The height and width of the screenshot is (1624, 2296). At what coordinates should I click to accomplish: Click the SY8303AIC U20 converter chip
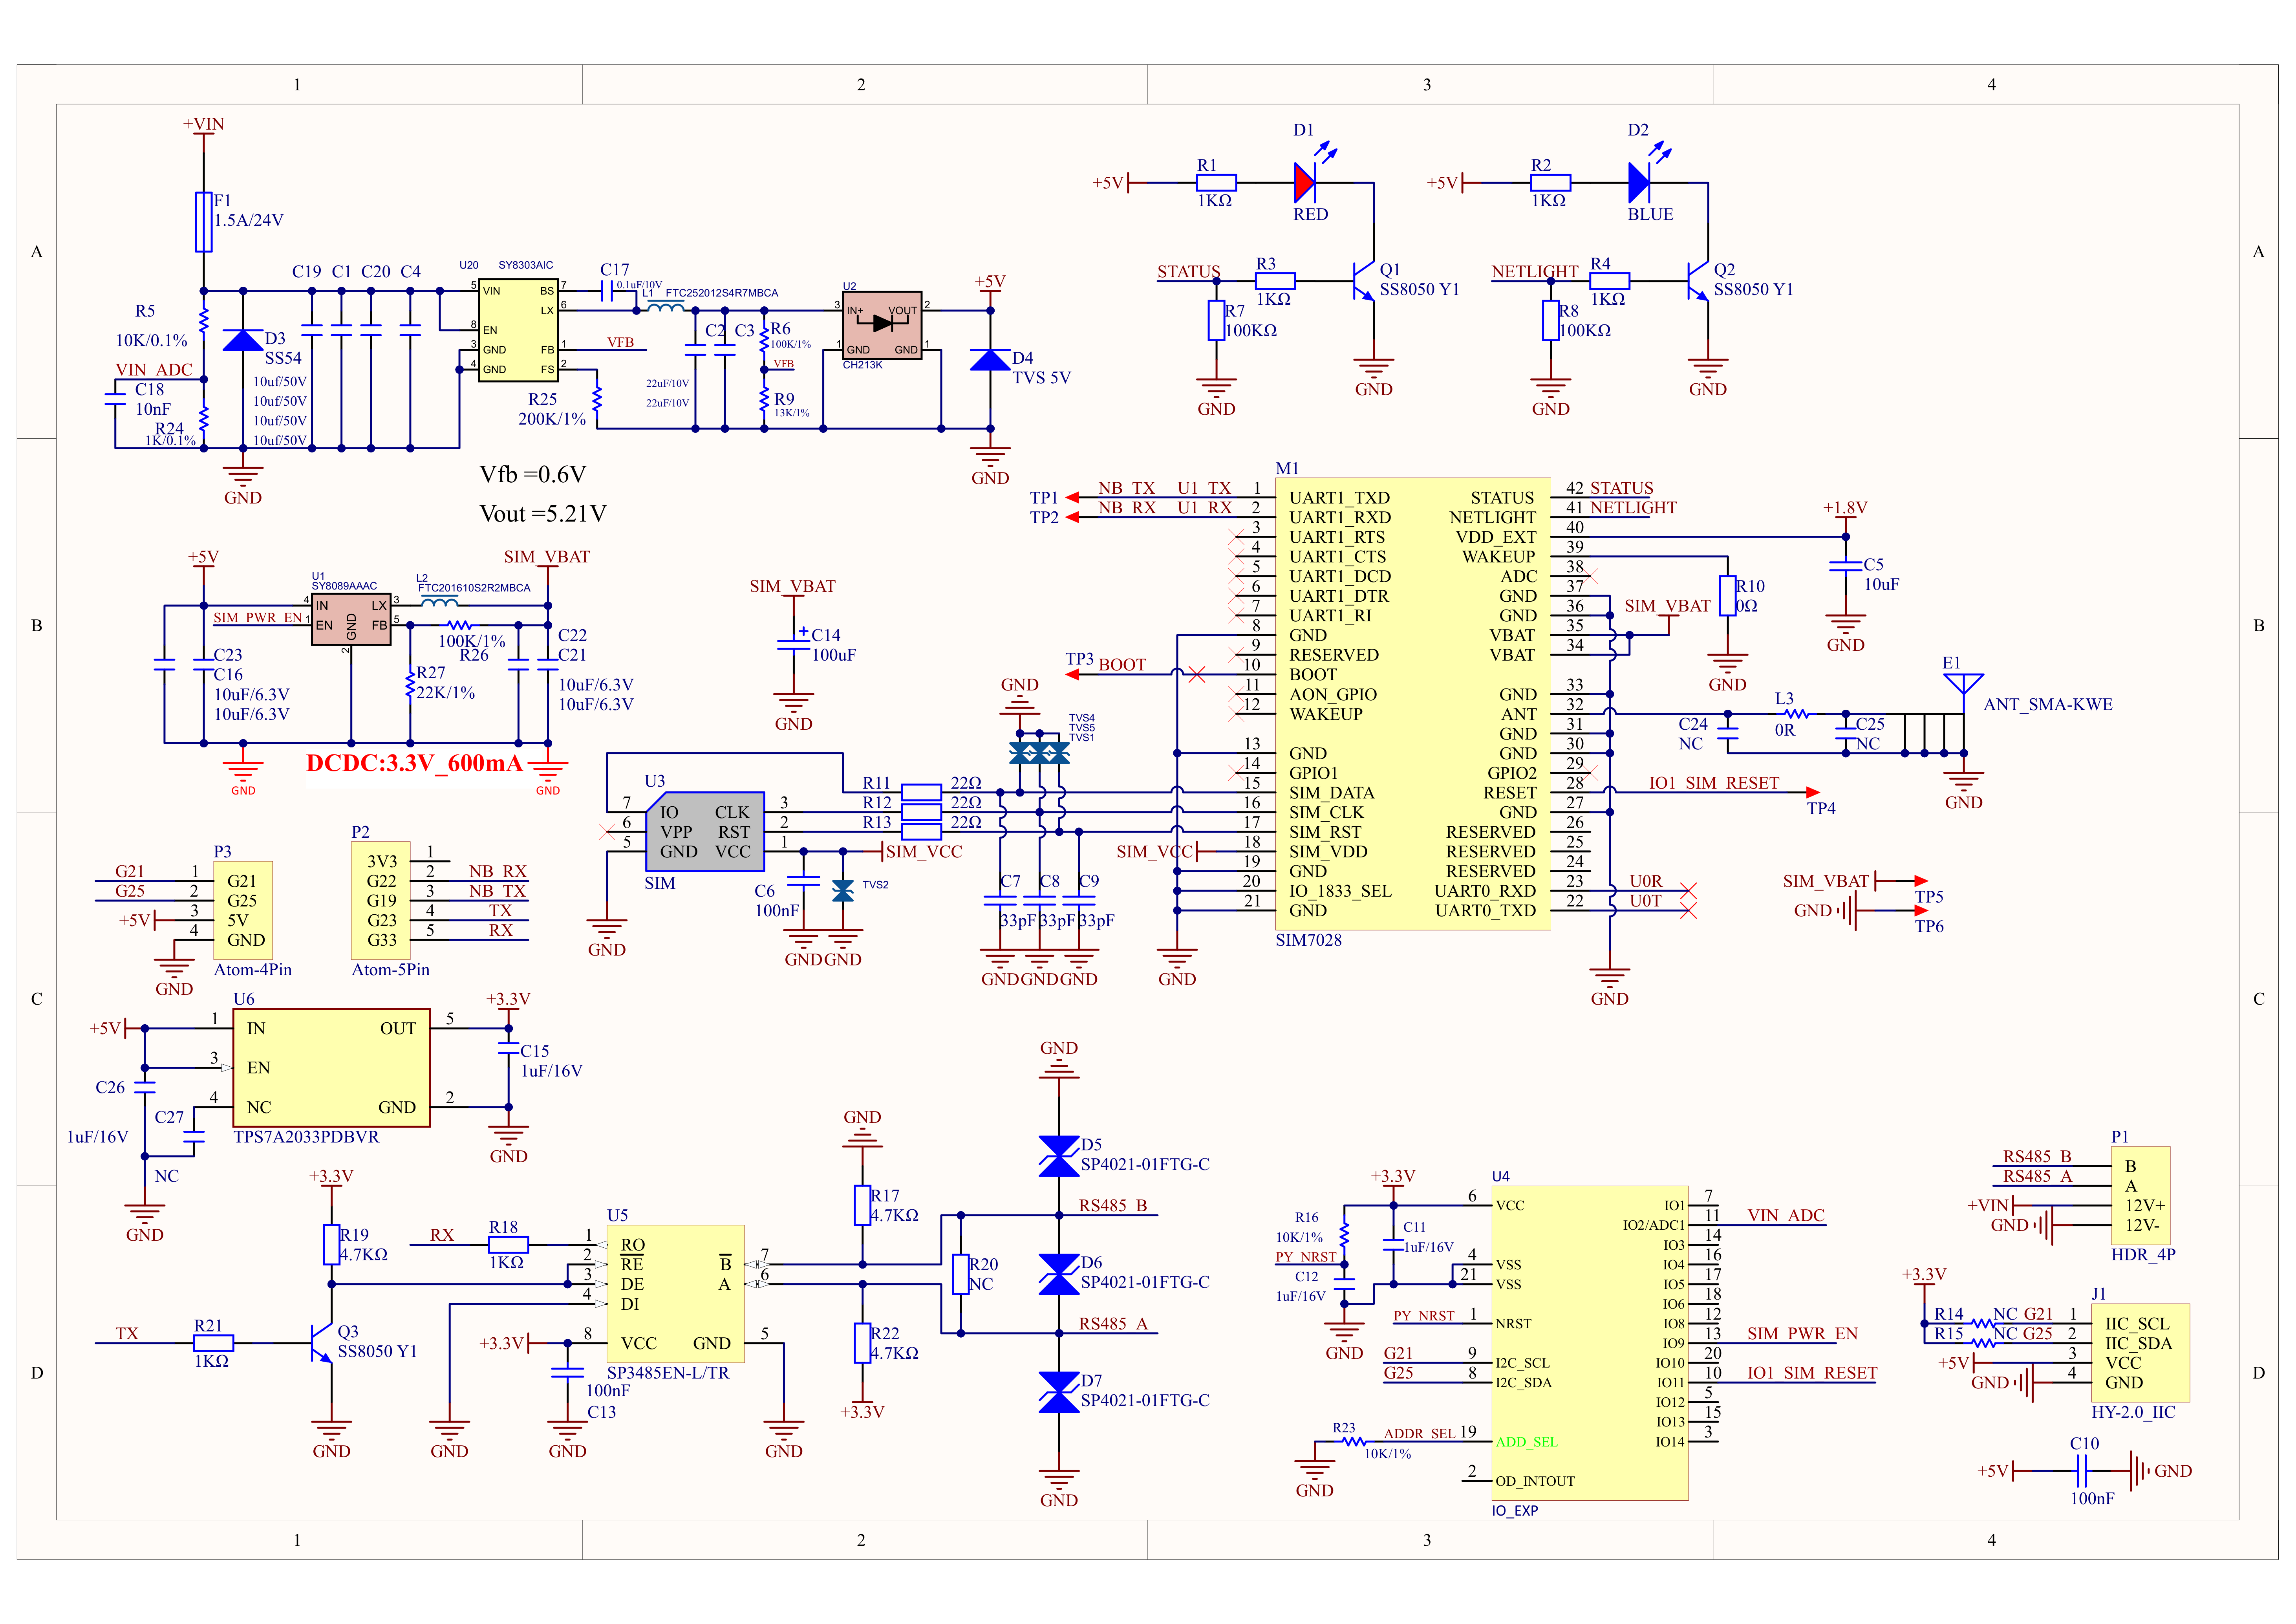pyautogui.click(x=517, y=330)
